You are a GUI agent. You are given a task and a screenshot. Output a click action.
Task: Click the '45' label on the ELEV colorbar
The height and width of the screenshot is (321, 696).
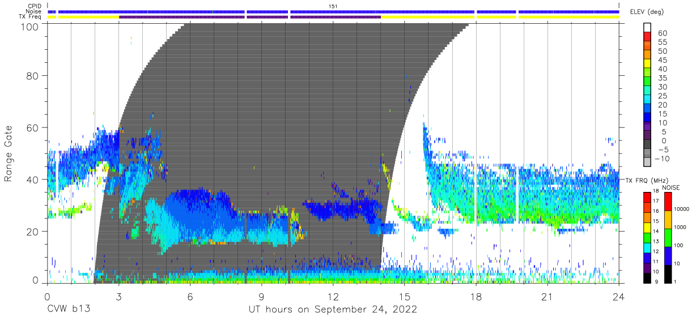tap(663, 60)
